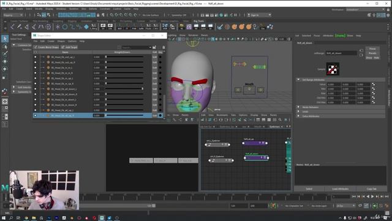The height and width of the screenshot is (221, 392).
Task: Open Windows Start menu
Action: [x=4, y=218]
